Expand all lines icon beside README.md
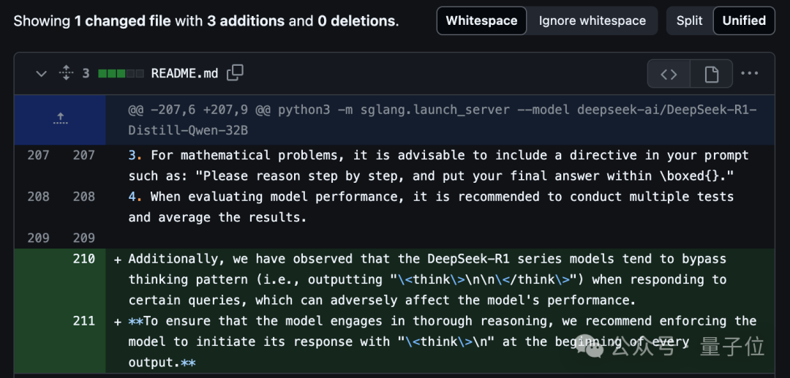 coord(66,74)
